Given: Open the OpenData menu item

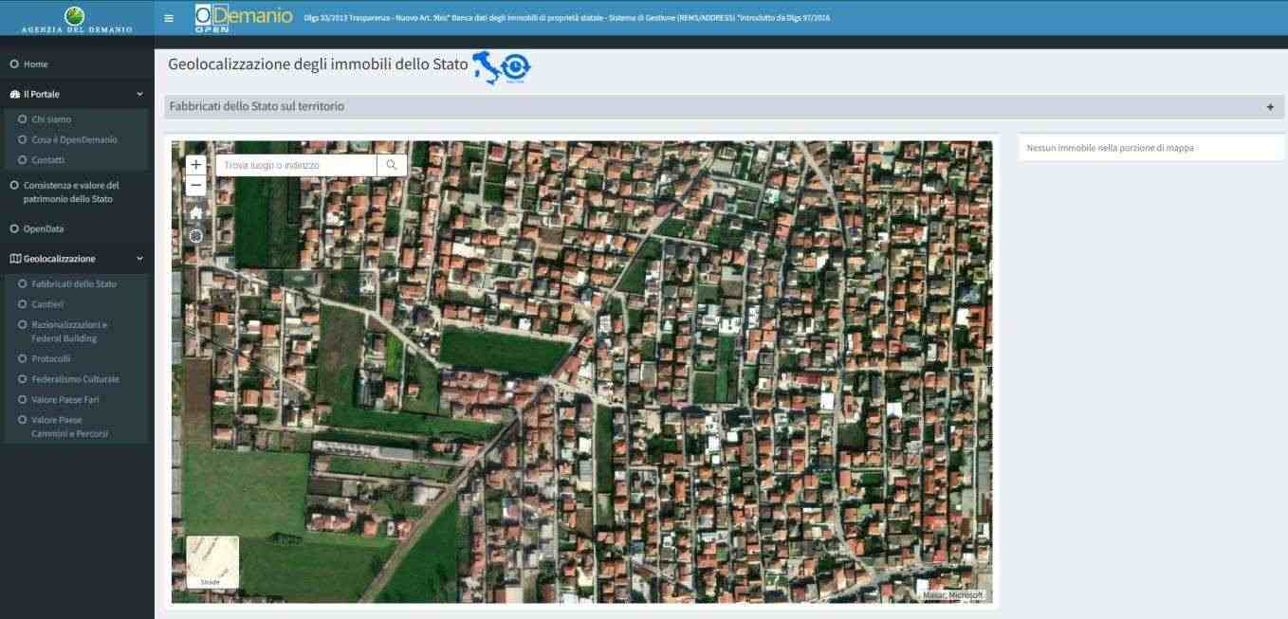Looking at the screenshot, I should (44, 229).
